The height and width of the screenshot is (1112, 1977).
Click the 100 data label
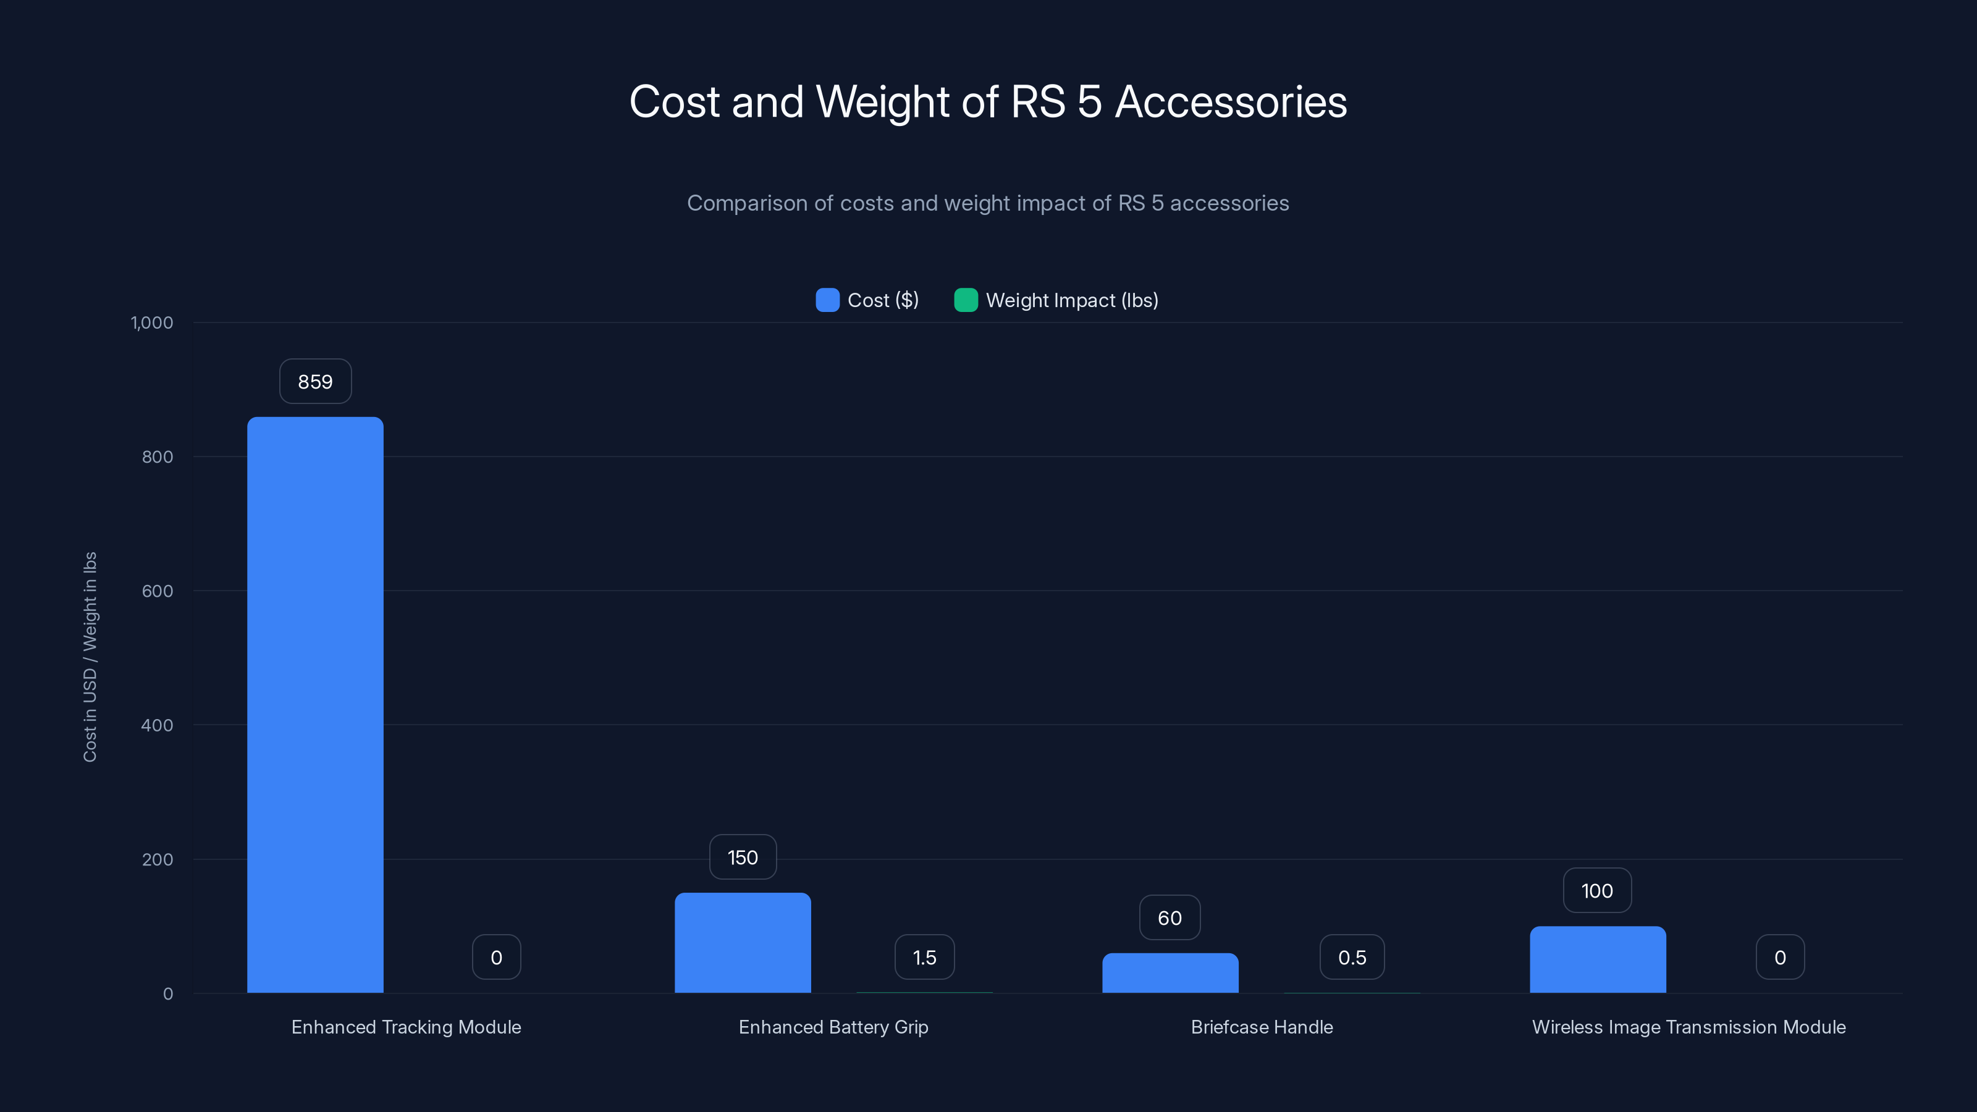(1597, 890)
